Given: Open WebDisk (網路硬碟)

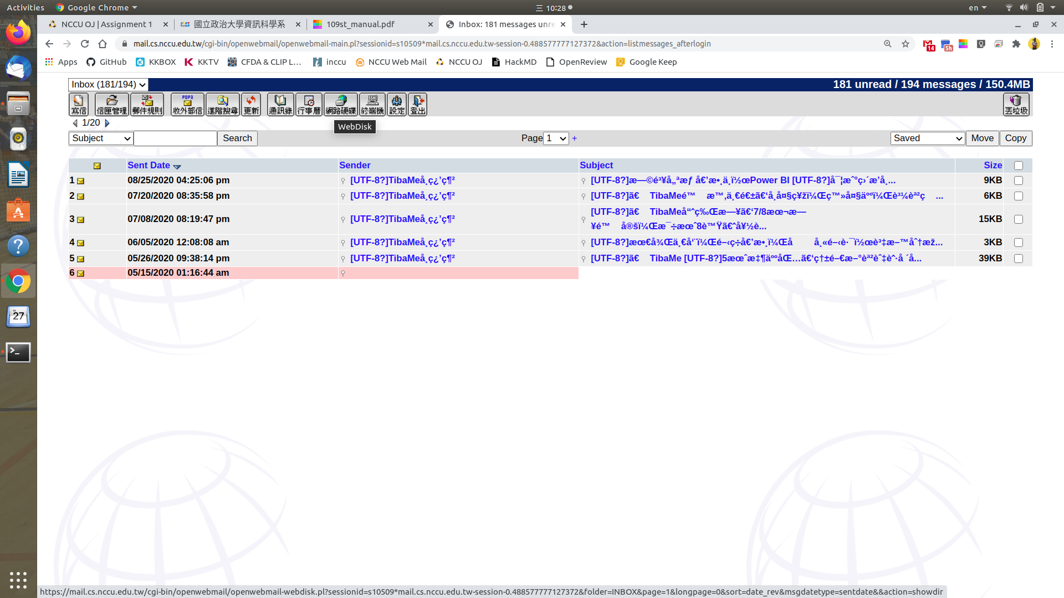Looking at the screenshot, I should 341,104.
